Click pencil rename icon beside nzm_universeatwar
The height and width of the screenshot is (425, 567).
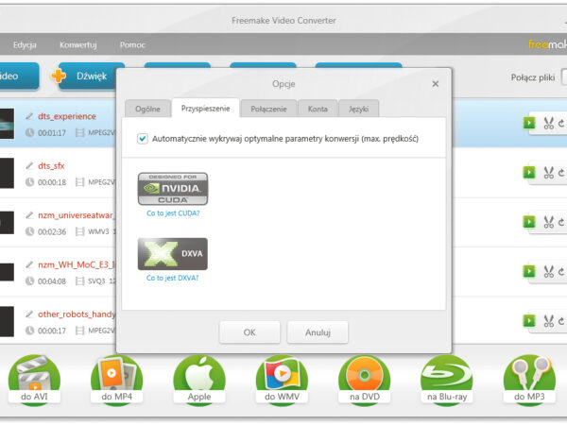(x=29, y=215)
